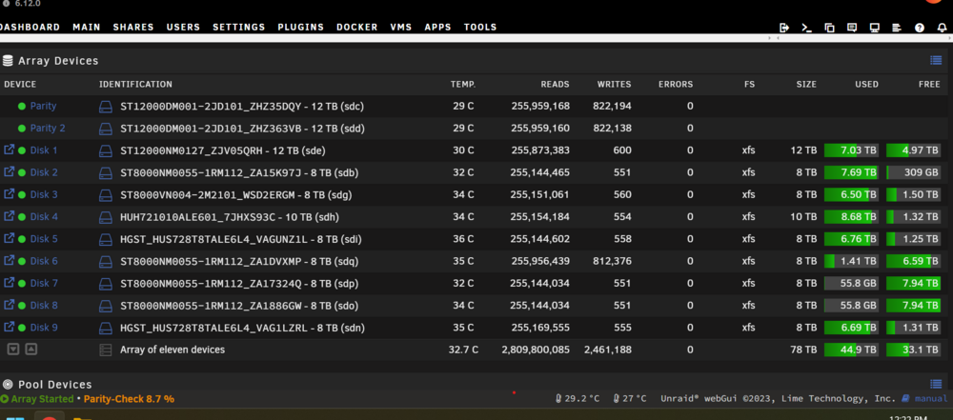Click Disk 4 reads value 255,154,184
The image size is (953, 420).
pyautogui.click(x=539, y=217)
